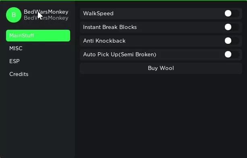The image size is (247, 158).
Task: Click the white knob of Anti Knockback toggle
Action: click(228, 41)
